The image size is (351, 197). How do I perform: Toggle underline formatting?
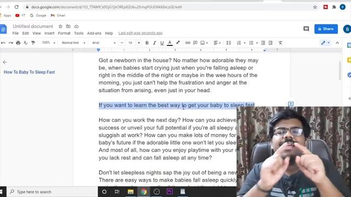[x=162, y=43]
